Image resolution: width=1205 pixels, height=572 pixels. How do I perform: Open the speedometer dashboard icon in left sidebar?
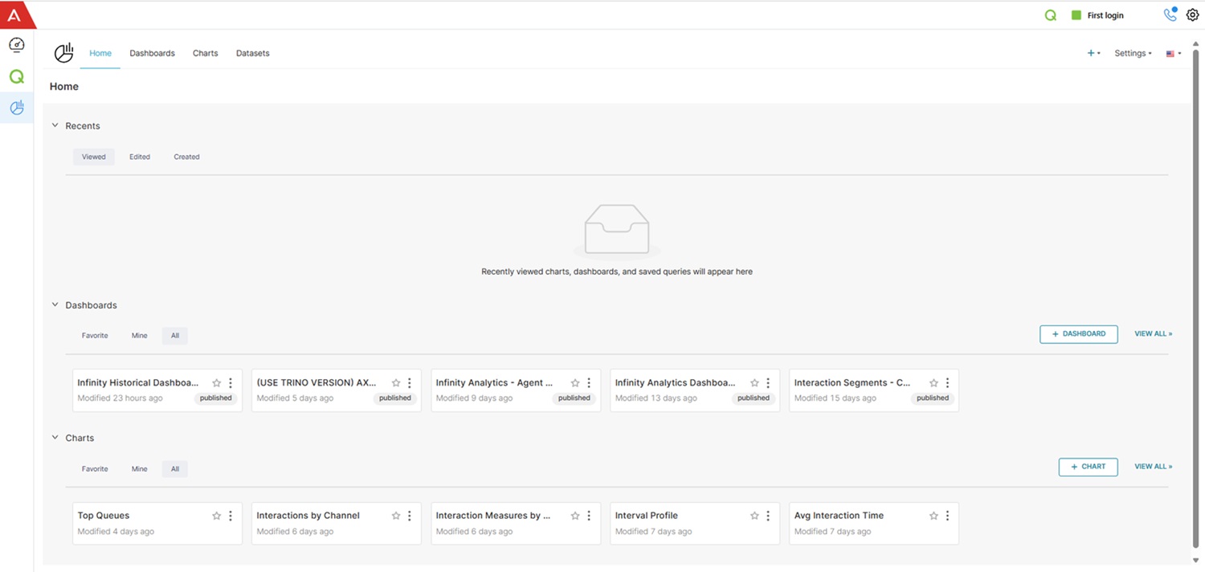(17, 45)
